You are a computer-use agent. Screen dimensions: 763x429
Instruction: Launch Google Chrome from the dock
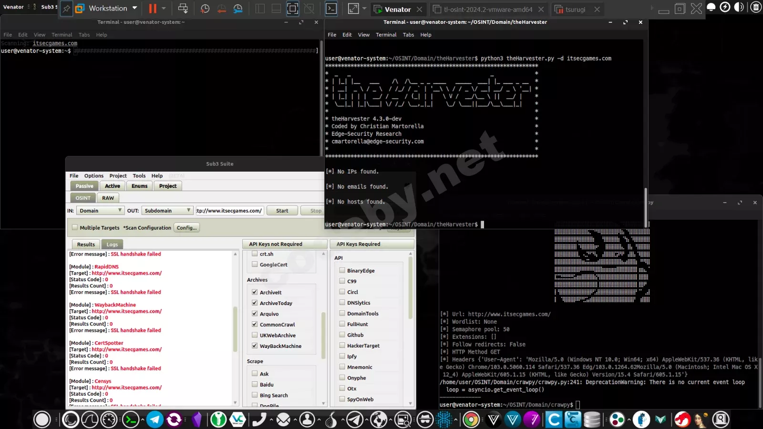point(471,419)
